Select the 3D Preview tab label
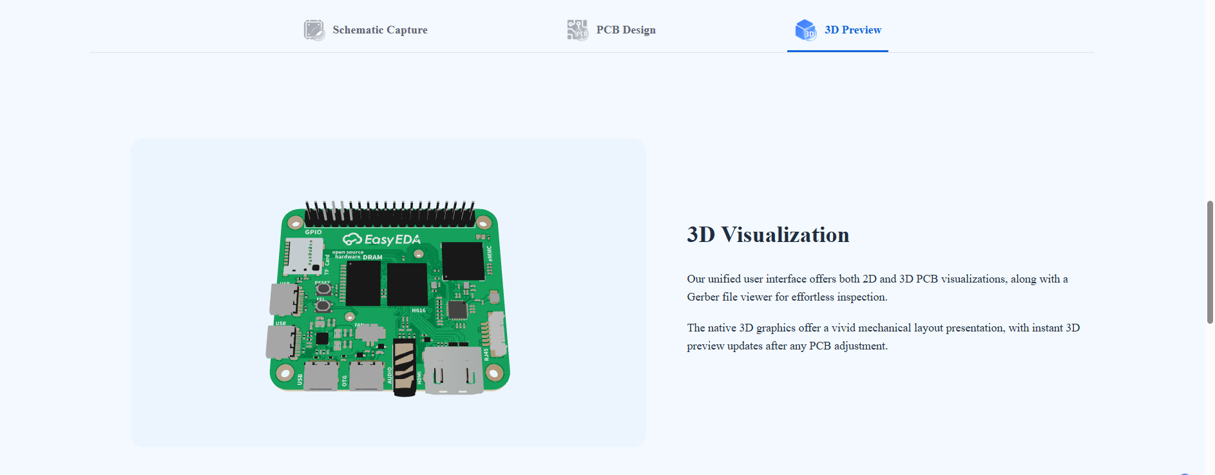The image size is (1215, 475). (x=853, y=30)
